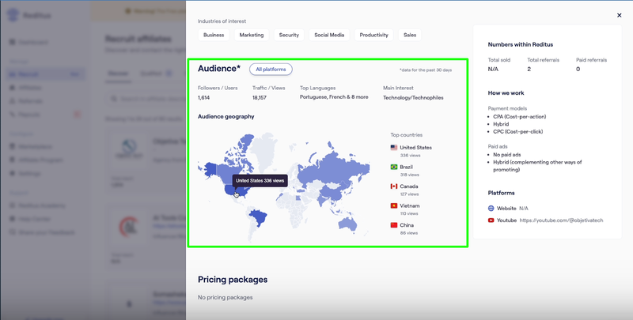Click the Website N/A value
This screenshot has height=320, width=633.
click(524, 209)
